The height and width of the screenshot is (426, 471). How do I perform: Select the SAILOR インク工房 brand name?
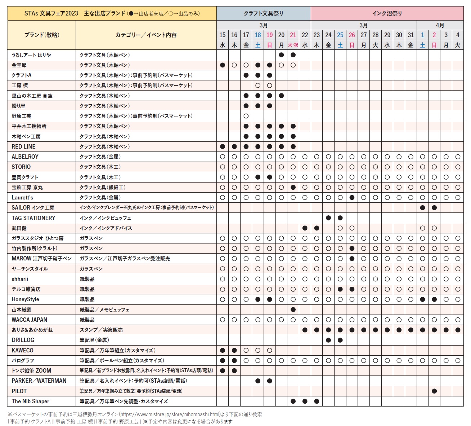click(33, 208)
